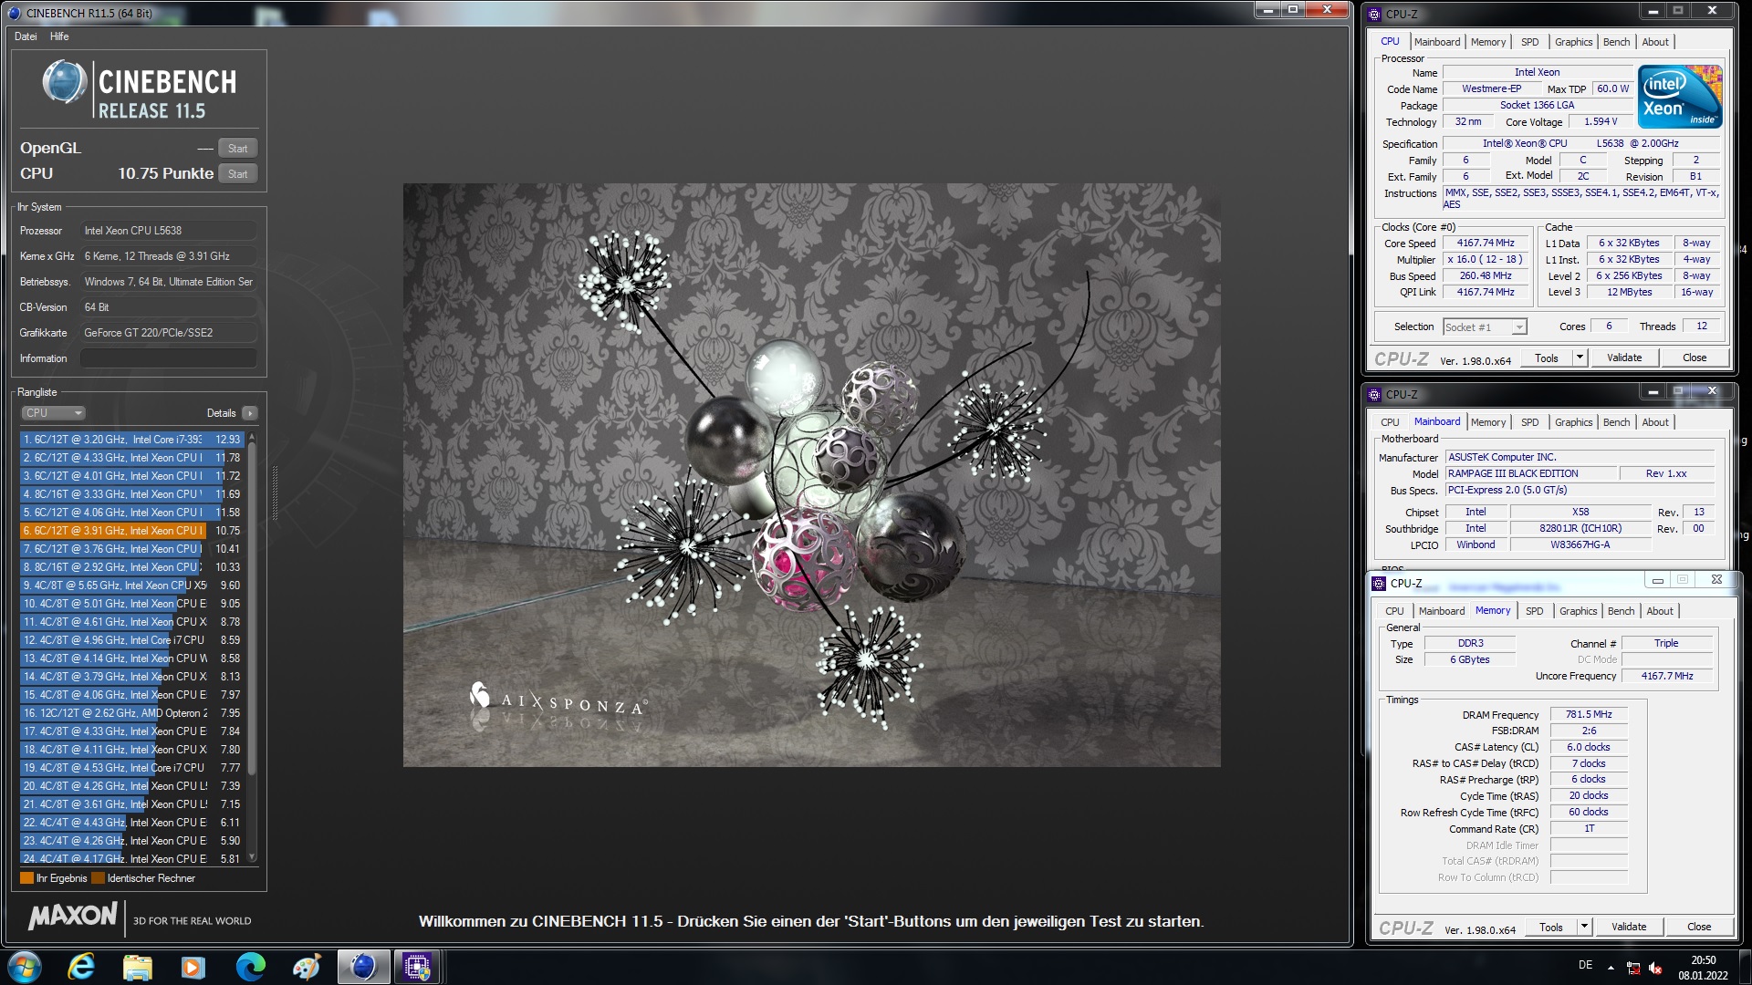This screenshot has width=1752, height=985.
Task: Open CPU tab in the Motherboard CPU-Z window
Action: pos(1389,422)
